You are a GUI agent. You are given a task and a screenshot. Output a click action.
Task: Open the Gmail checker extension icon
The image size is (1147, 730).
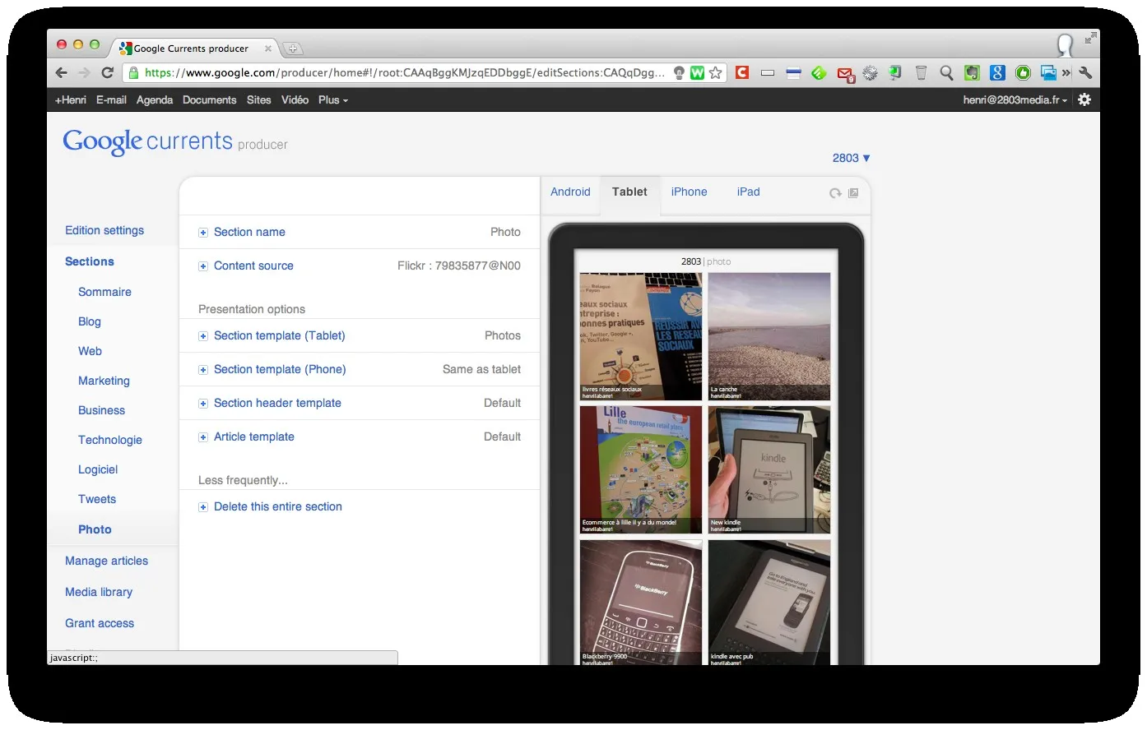(845, 74)
